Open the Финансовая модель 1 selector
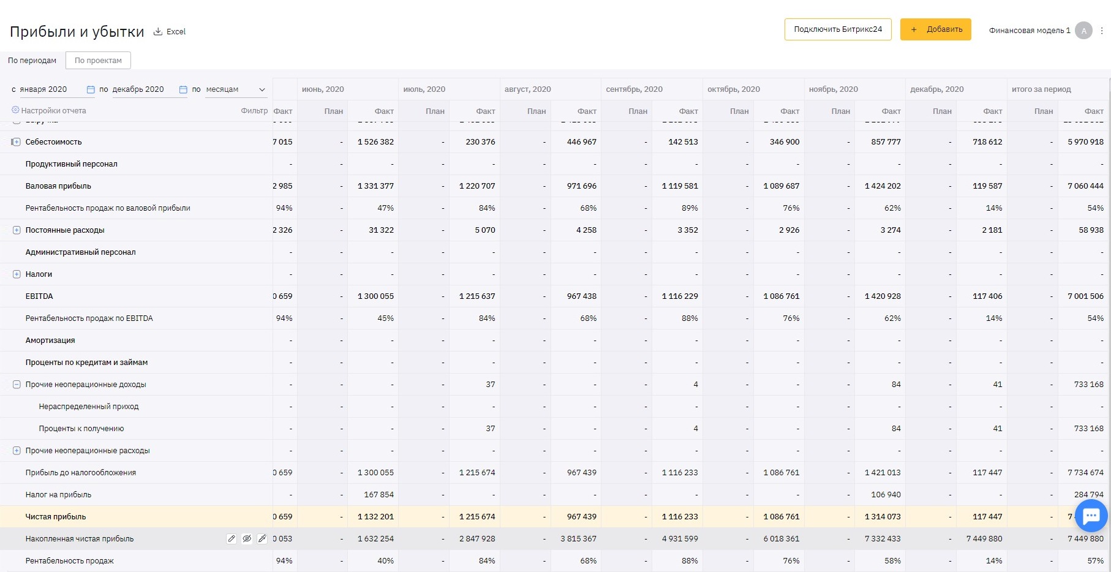This screenshot has width=1111, height=572. [1030, 31]
